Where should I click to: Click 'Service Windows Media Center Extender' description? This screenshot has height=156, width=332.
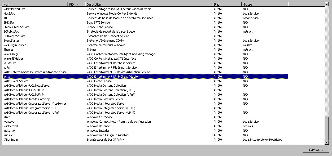113,14
